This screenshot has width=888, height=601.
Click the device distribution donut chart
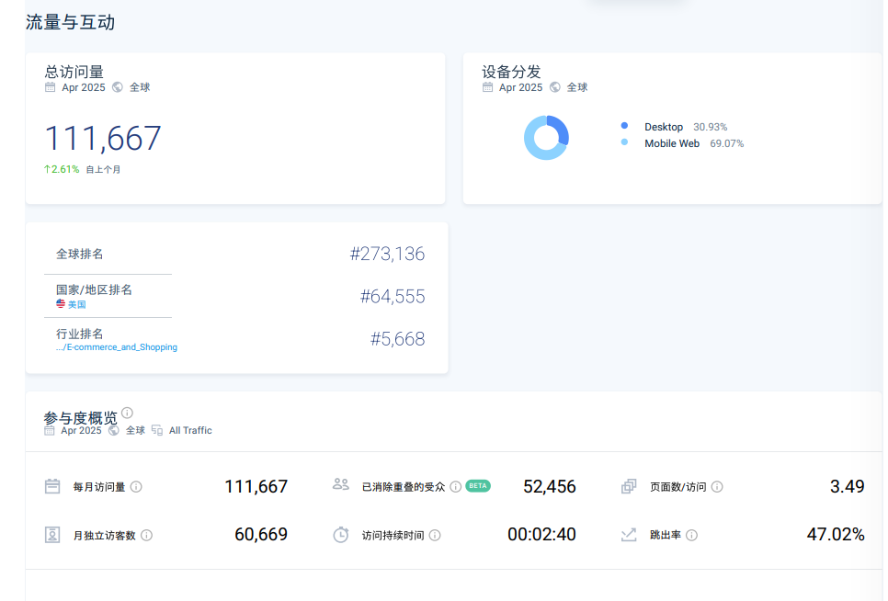click(546, 138)
